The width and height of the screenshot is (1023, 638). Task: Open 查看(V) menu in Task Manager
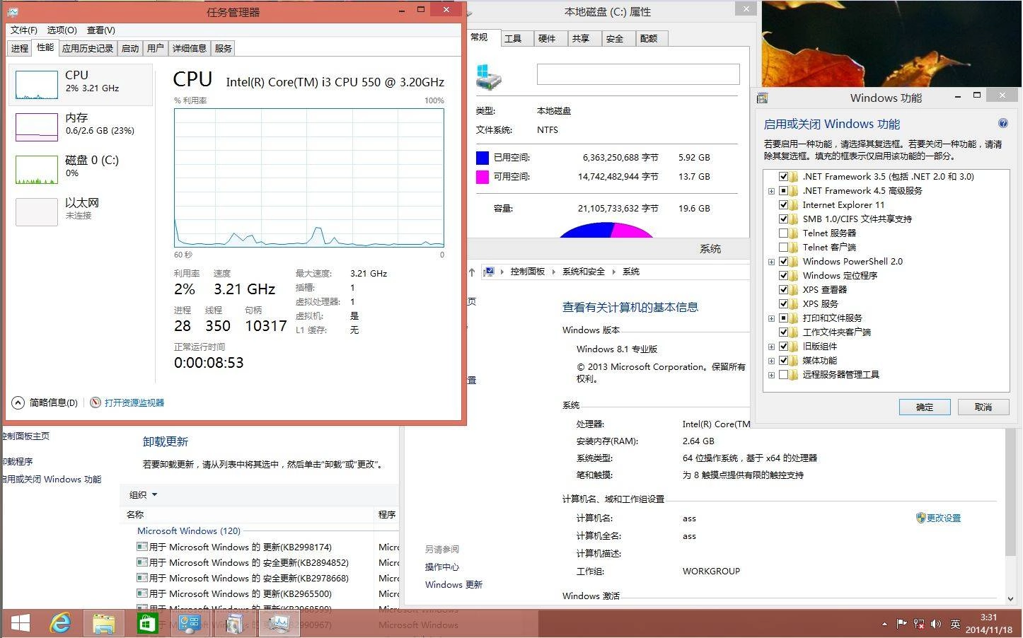click(101, 30)
